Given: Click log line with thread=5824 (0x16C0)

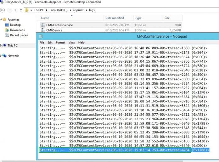Looking at the screenshot, I should click(x=124, y=106).
